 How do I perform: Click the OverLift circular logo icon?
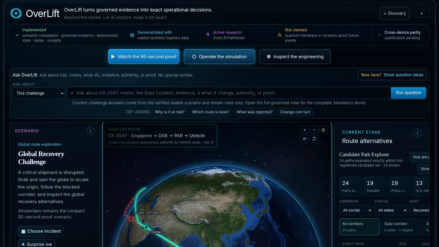16,13
